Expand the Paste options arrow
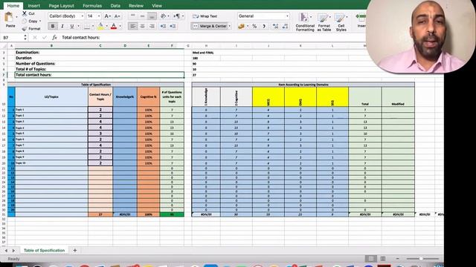This screenshot has height=267, width=476. [x=16, y=17]
